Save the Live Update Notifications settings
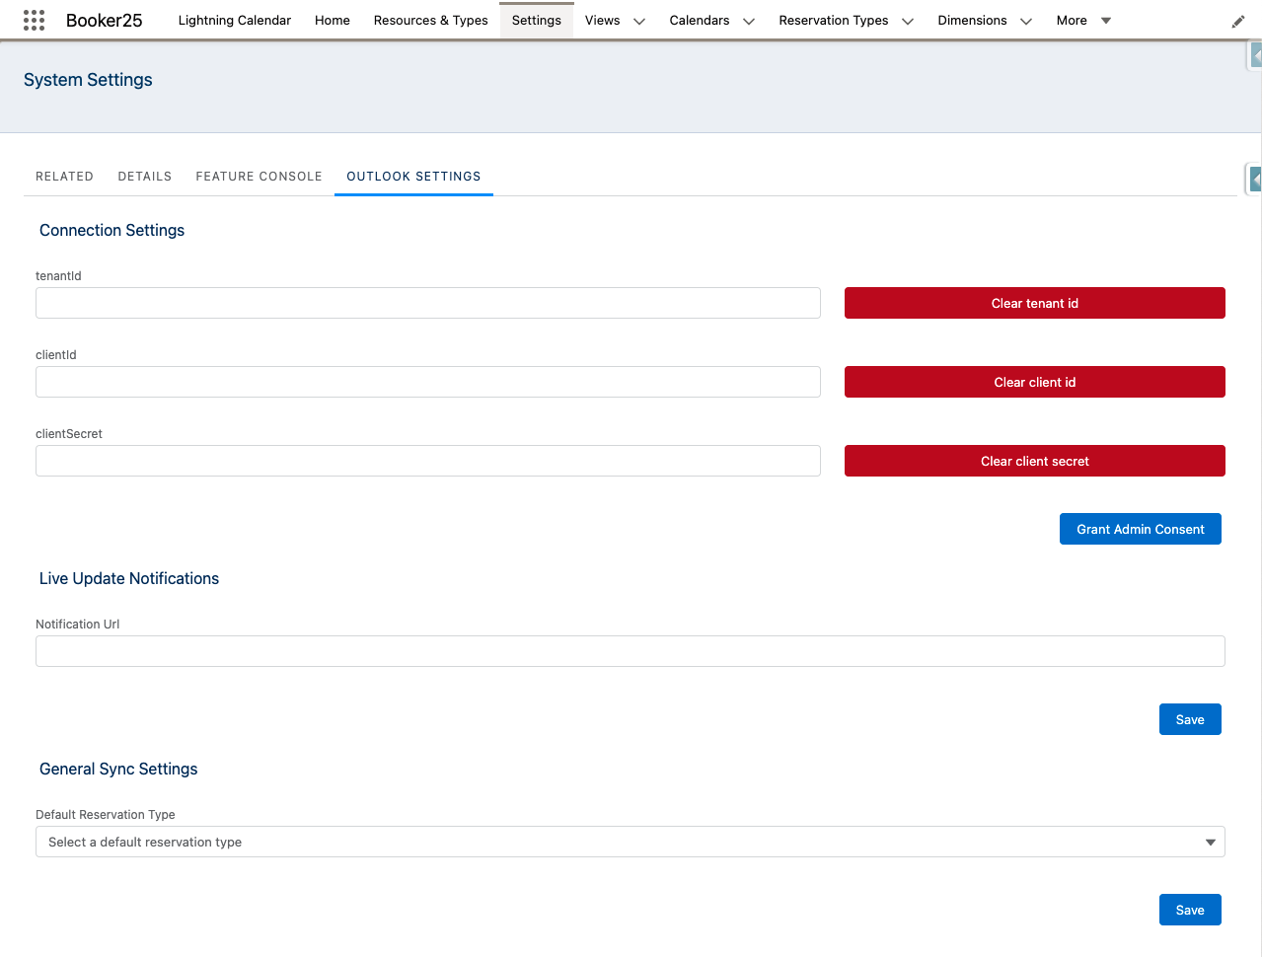 1189,719
